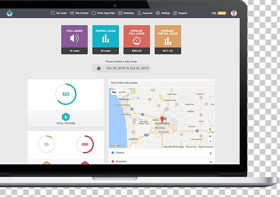The image size is (280, 197).
Task: Click the Muskegon label on map
Action: (x=124, y=99)
